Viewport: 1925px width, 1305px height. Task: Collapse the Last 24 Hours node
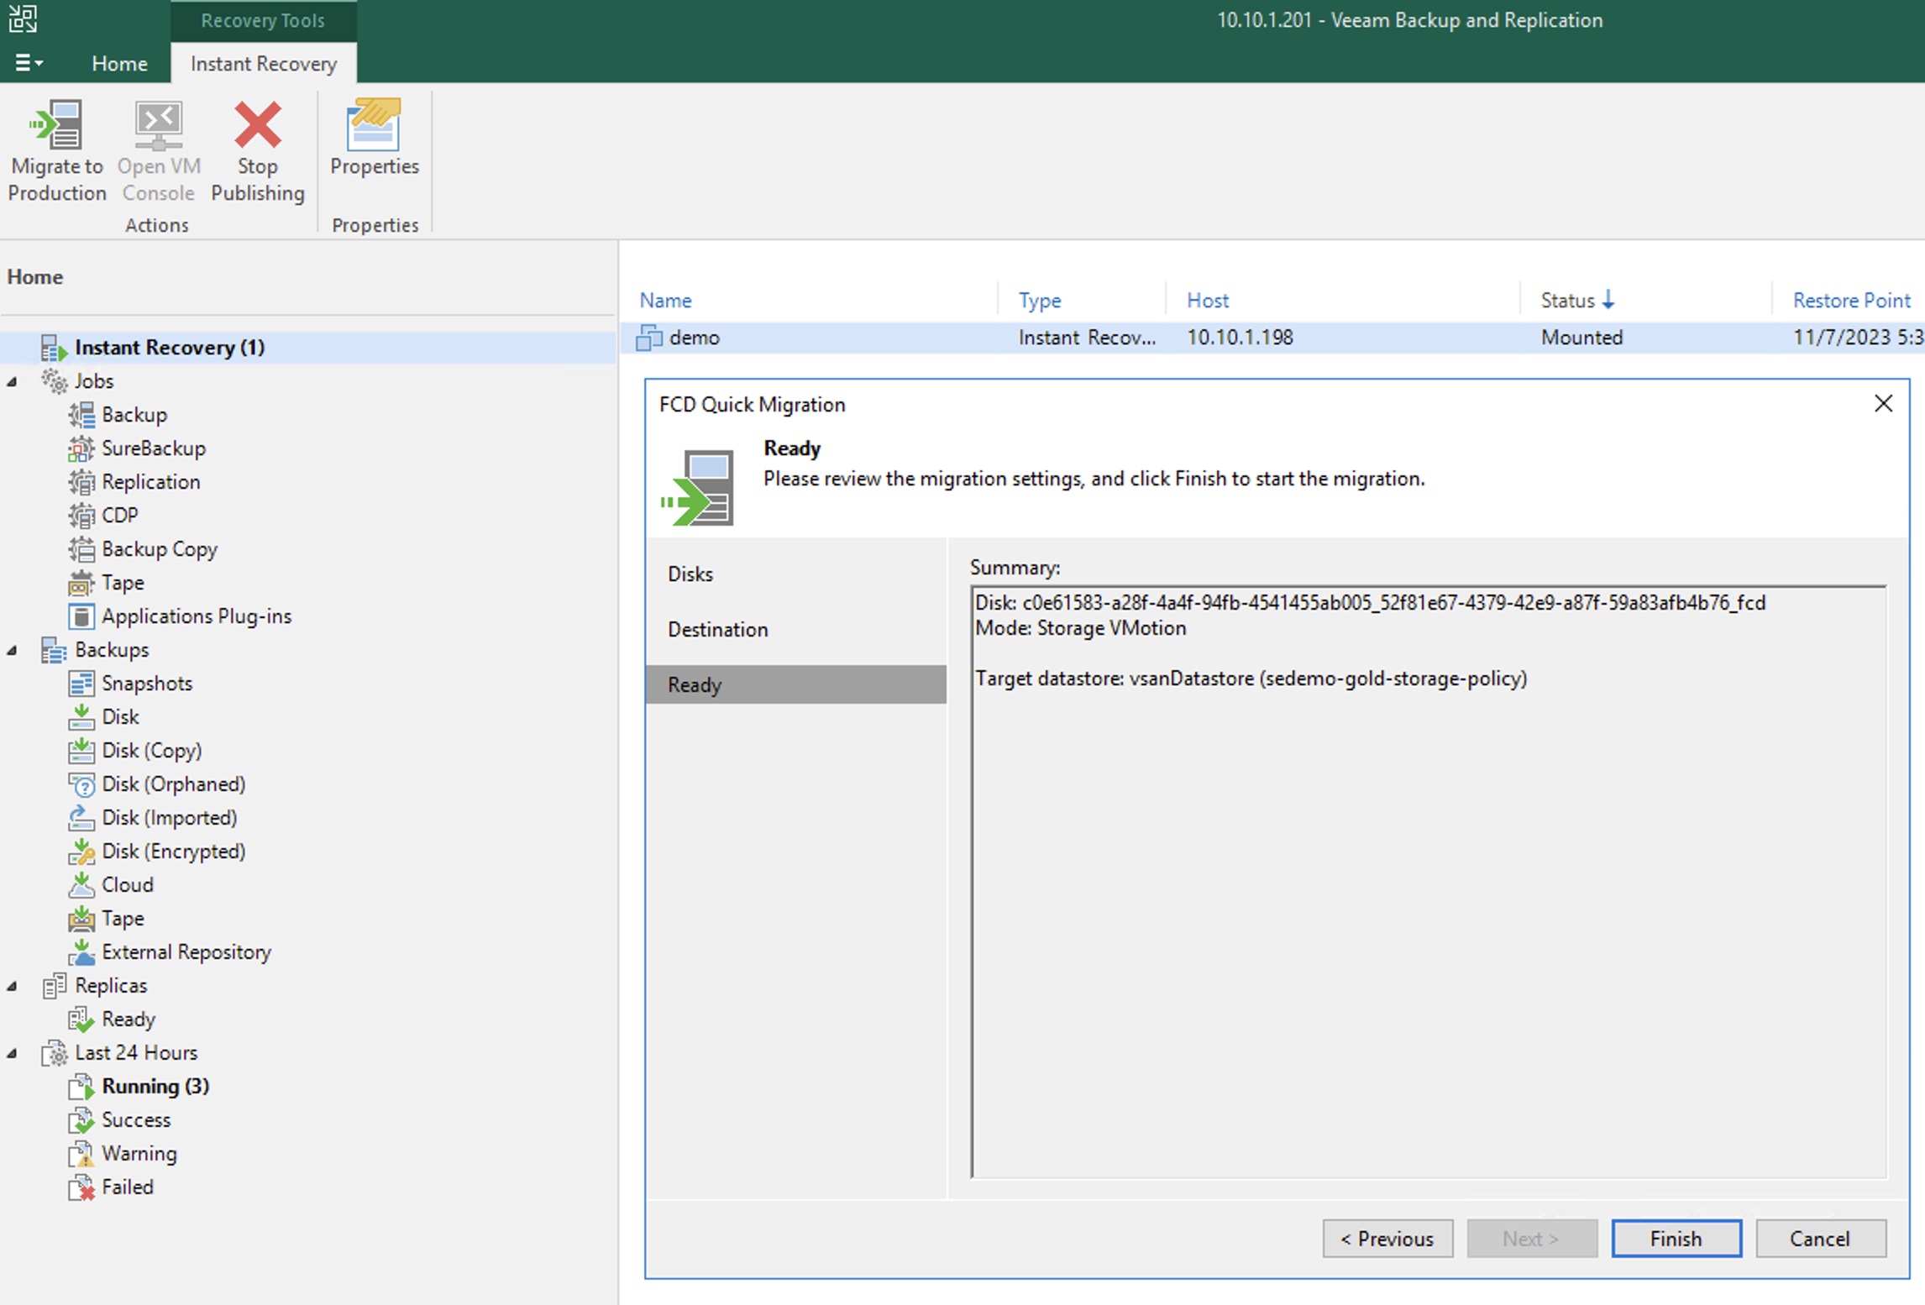point(13,1054)
